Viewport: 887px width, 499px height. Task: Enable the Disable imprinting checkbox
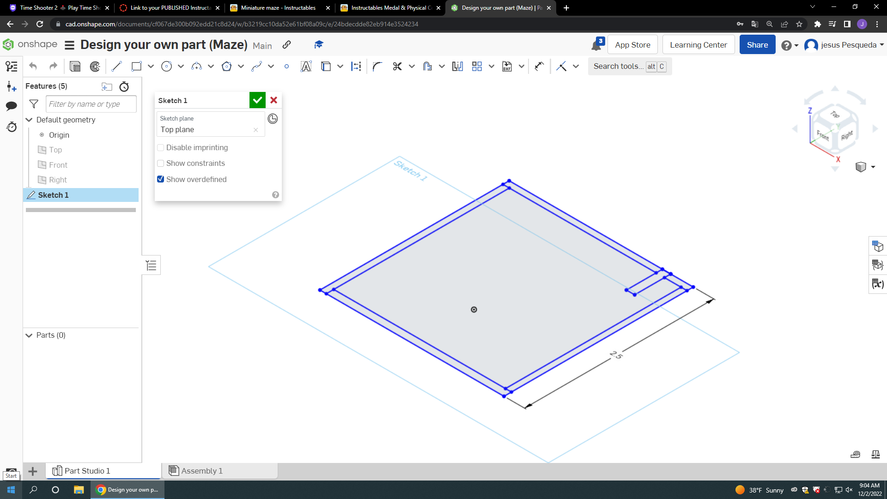(x=160, y=147)
